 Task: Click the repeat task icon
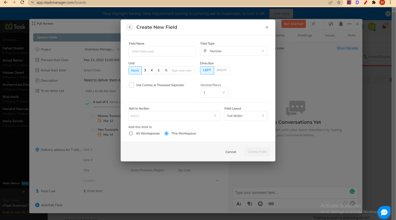[x=331, y=24]
